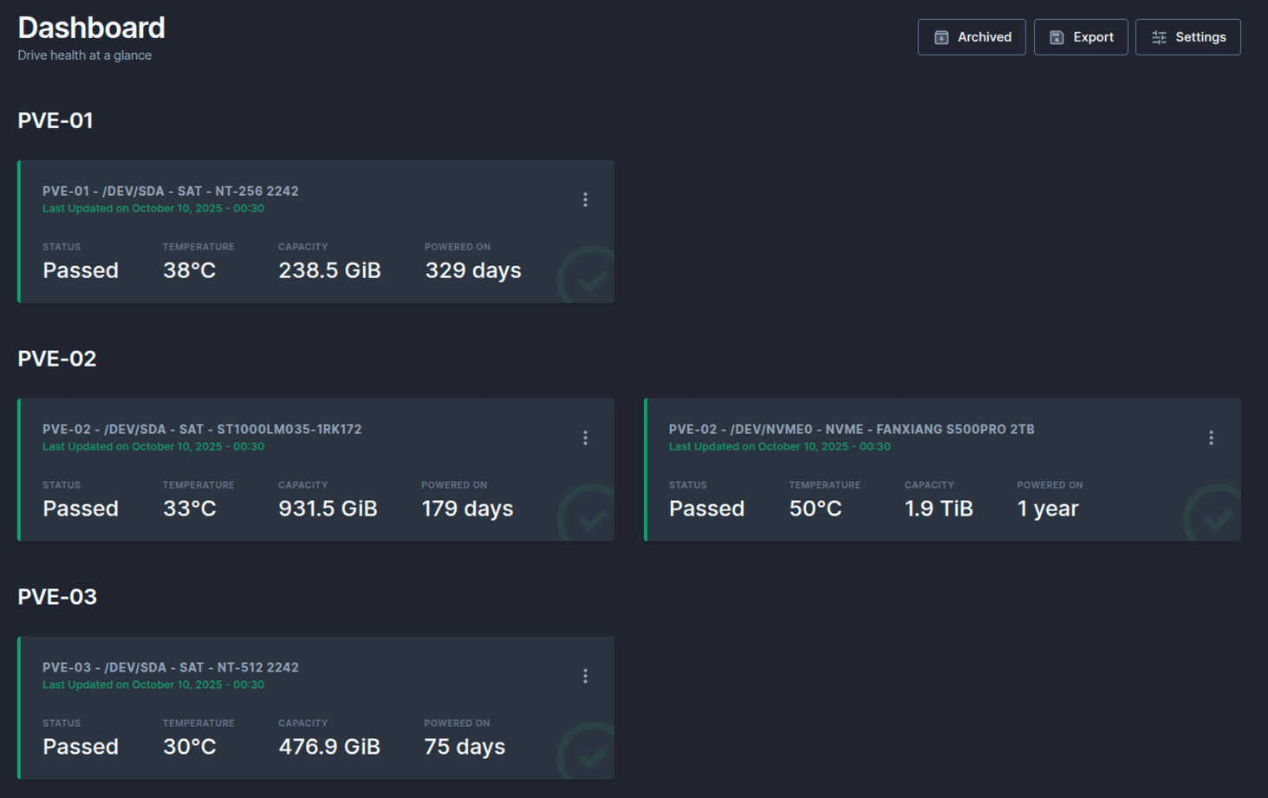Click the PVE-01 host group heading

[55, 120]
